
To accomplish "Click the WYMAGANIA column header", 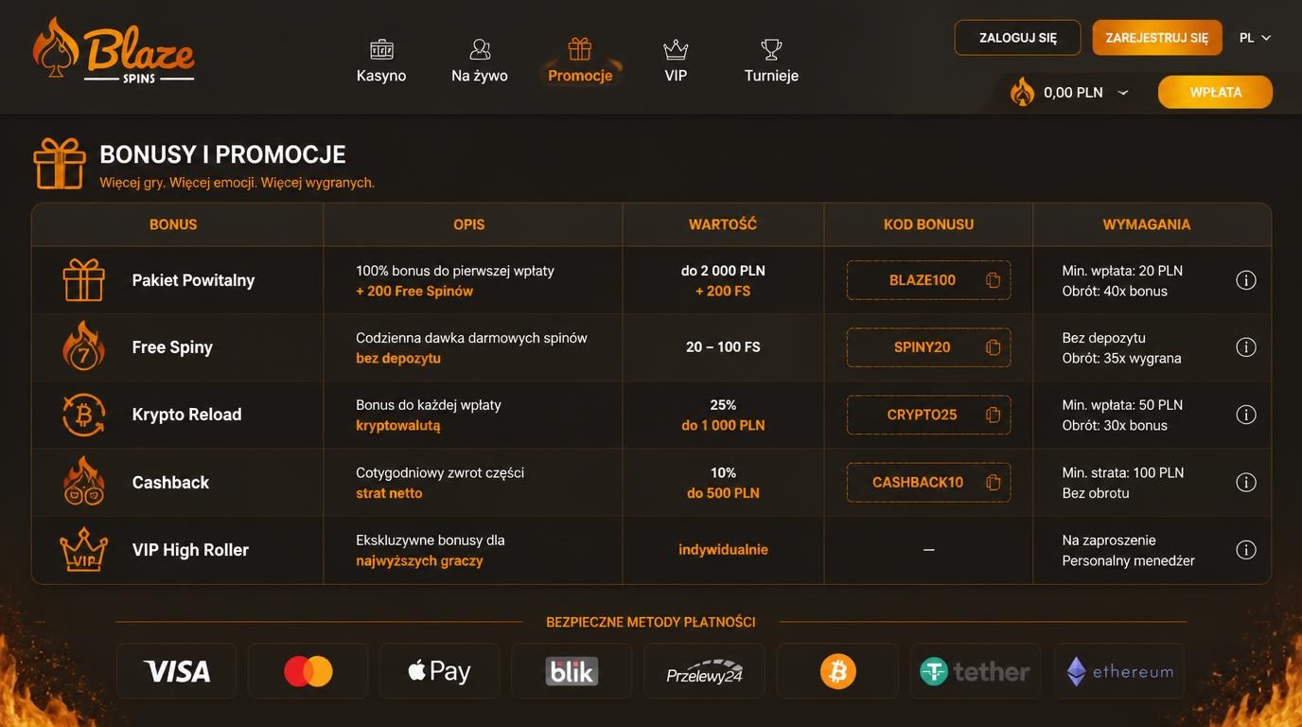I will pyautogui.click(x=1146, y=224).
